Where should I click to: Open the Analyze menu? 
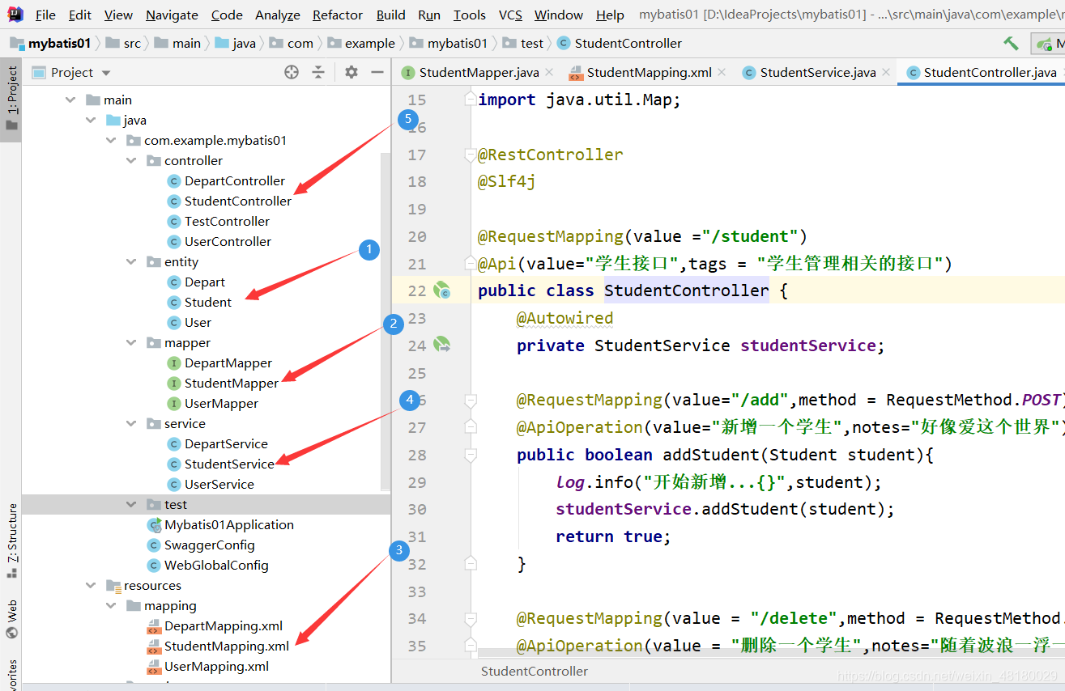pyautogui.click(x=277, y=15)
